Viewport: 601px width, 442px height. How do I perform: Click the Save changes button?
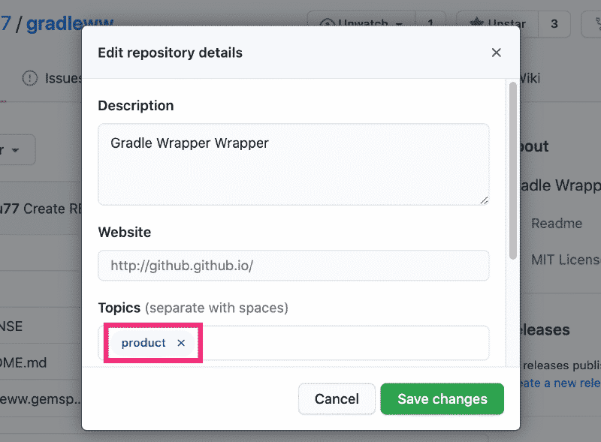coord(442,399)
